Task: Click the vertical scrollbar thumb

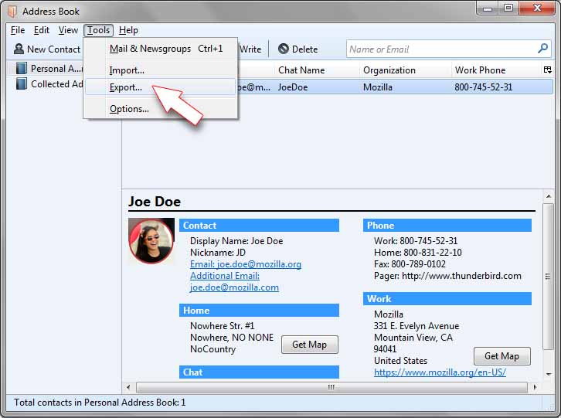Action: (x=548, y=277)
